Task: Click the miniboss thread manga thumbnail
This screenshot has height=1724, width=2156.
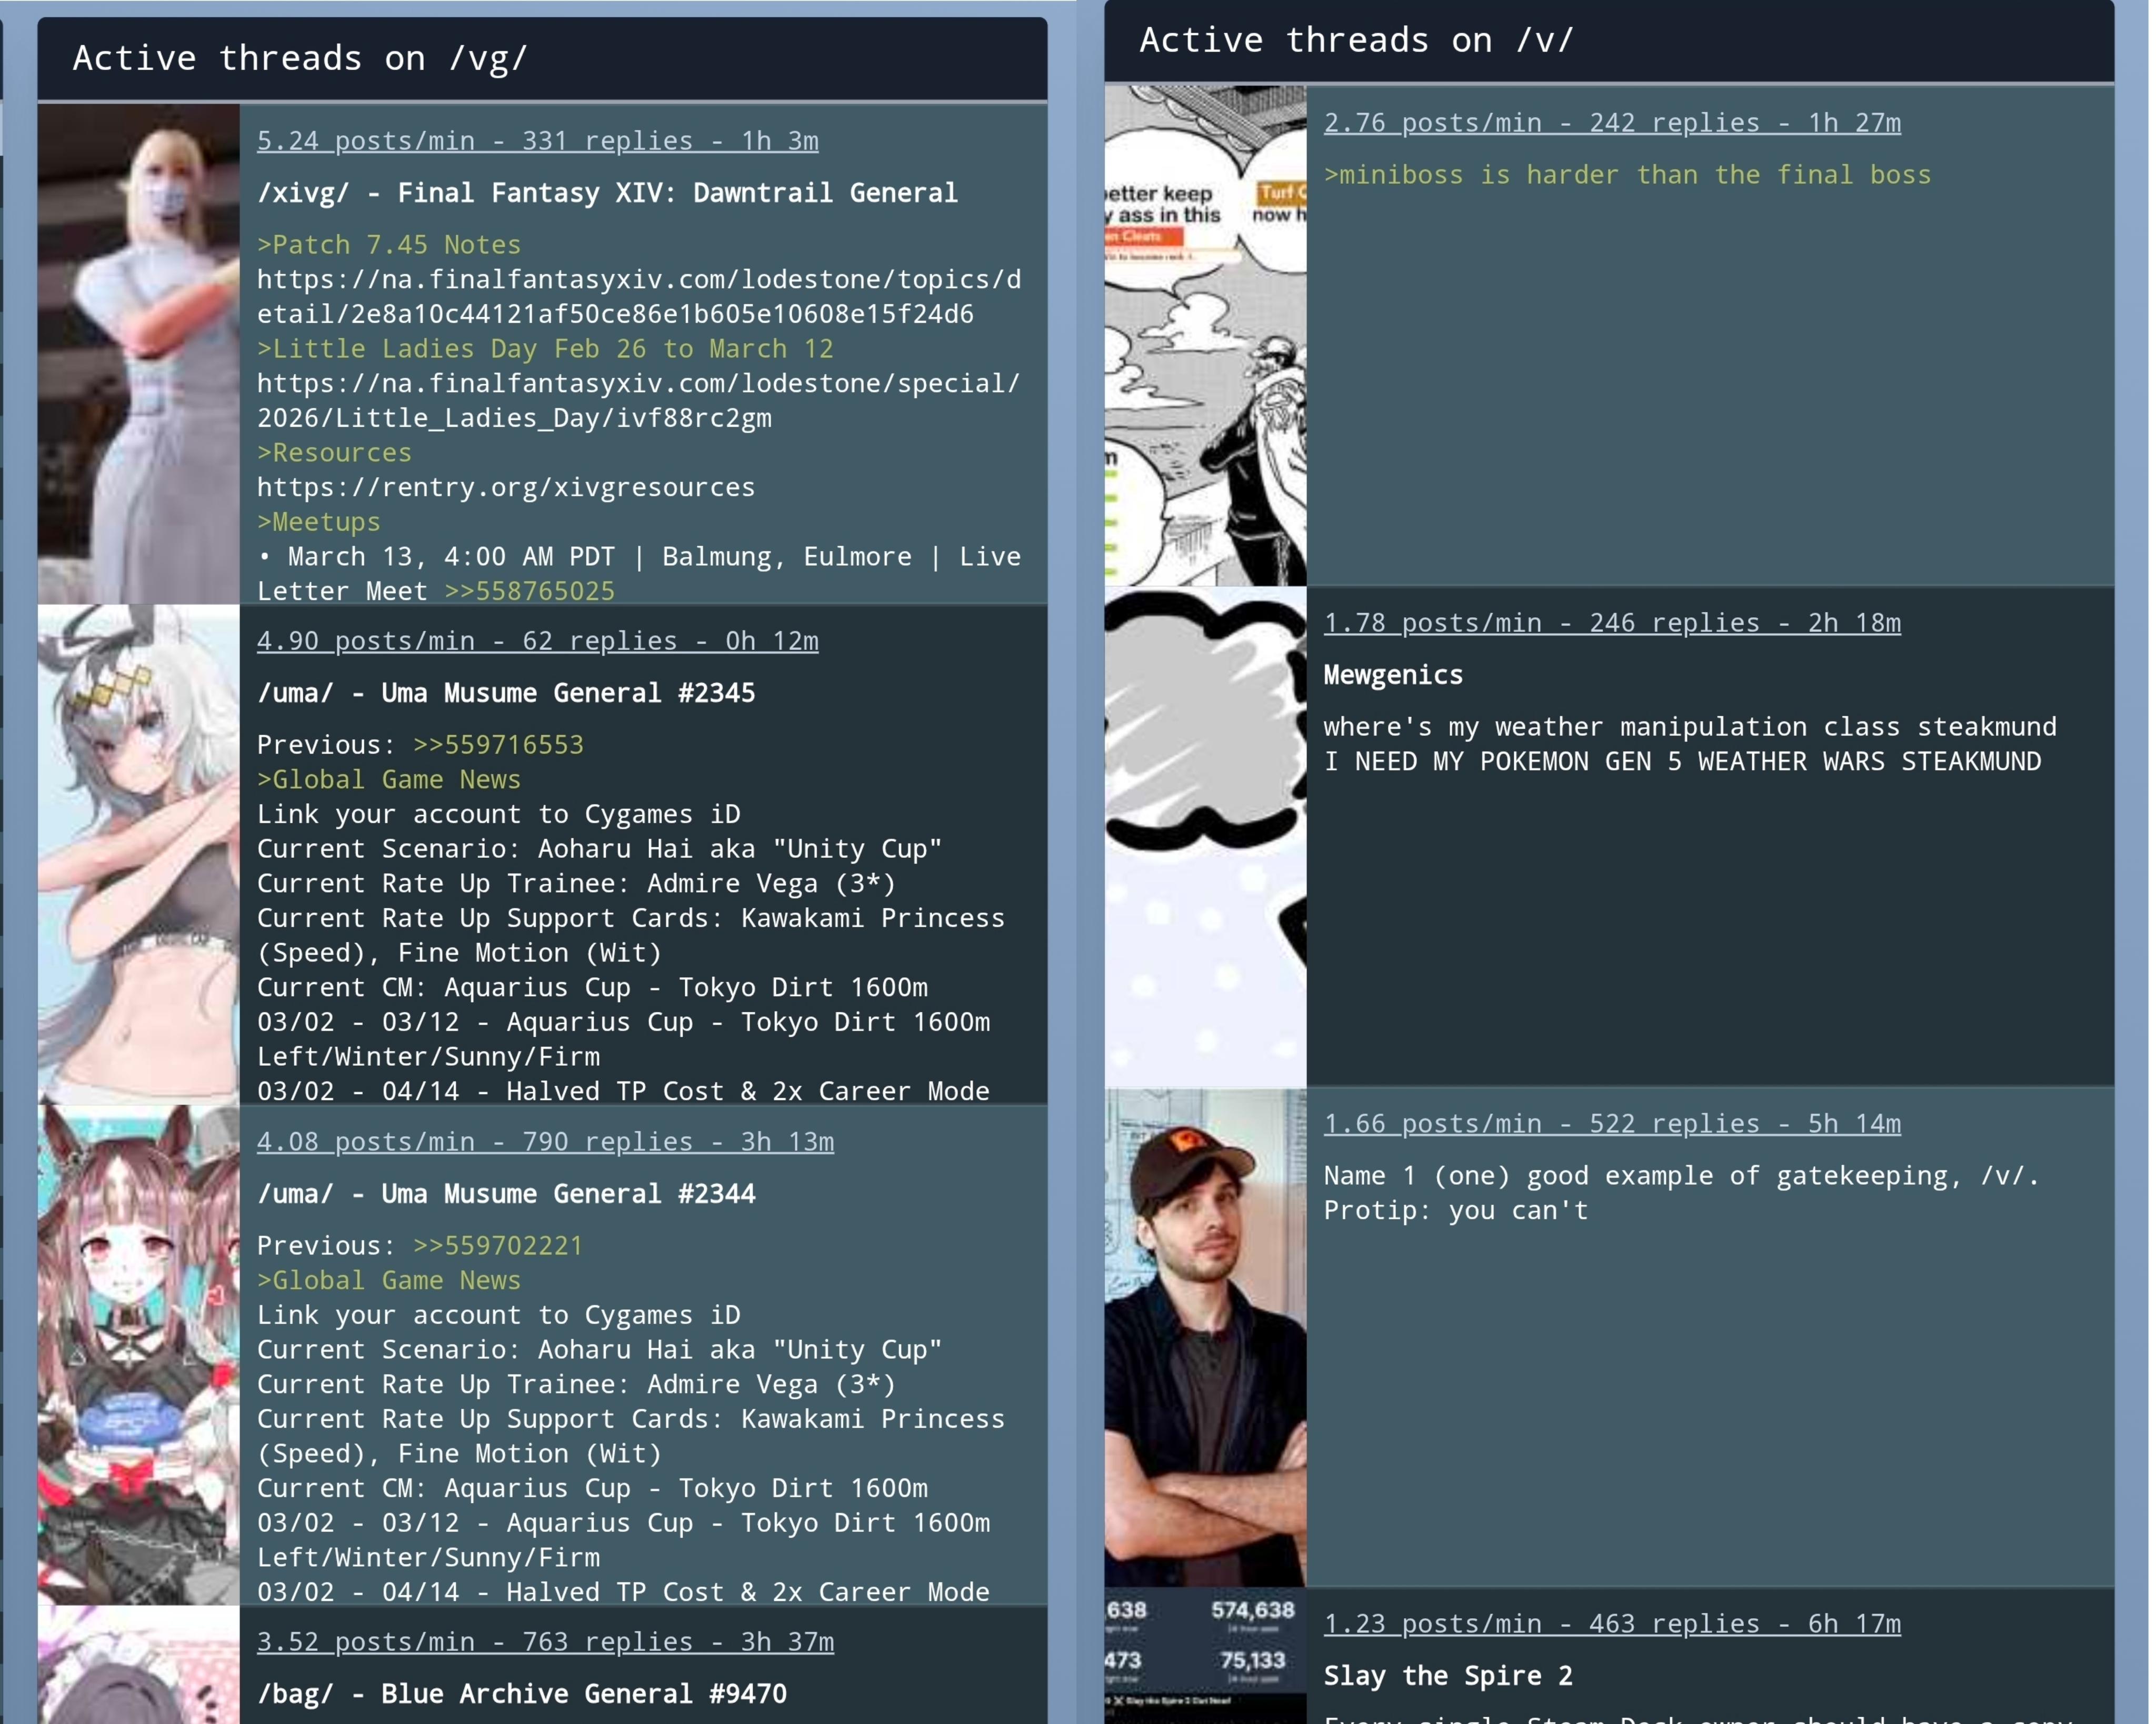Action: 1205,335
